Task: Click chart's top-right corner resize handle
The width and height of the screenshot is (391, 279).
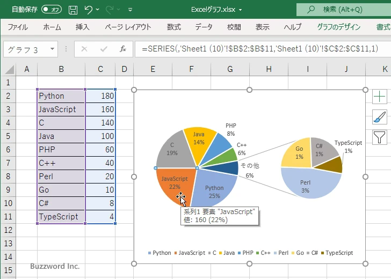Action: click(365, 90)
